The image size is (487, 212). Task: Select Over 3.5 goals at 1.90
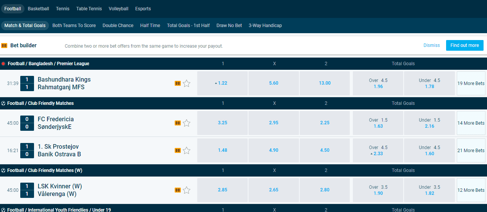[x=378, y=190]
